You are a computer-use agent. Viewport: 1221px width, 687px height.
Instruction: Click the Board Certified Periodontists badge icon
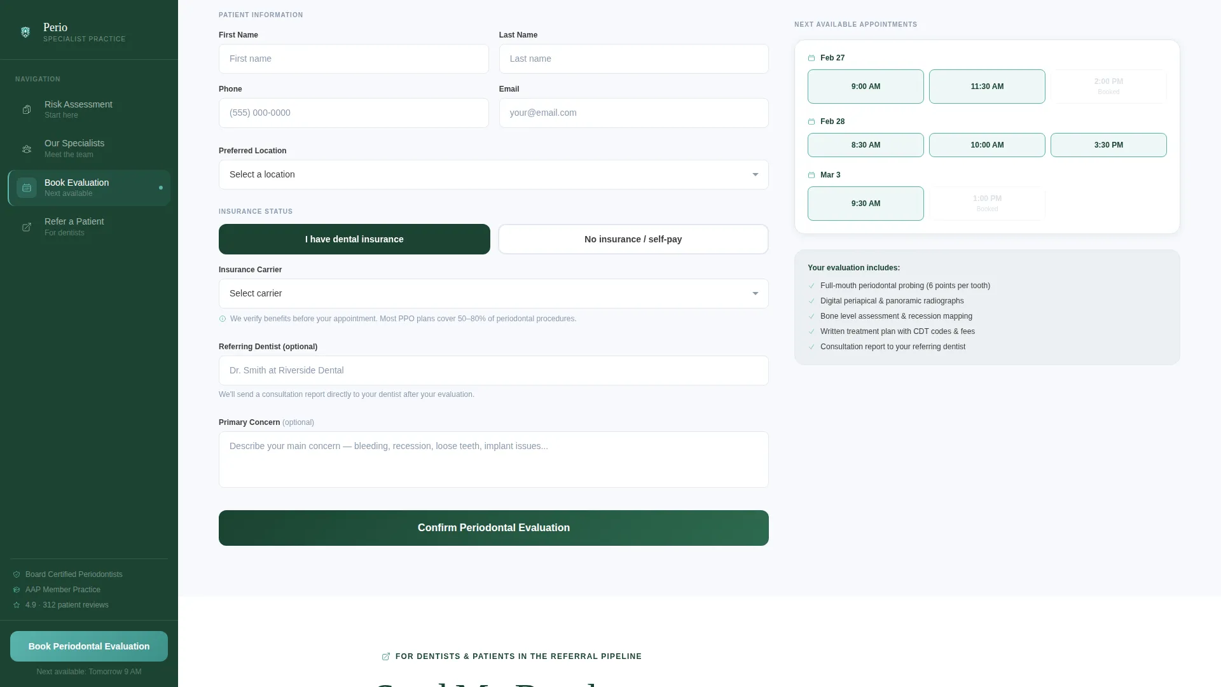17,574
